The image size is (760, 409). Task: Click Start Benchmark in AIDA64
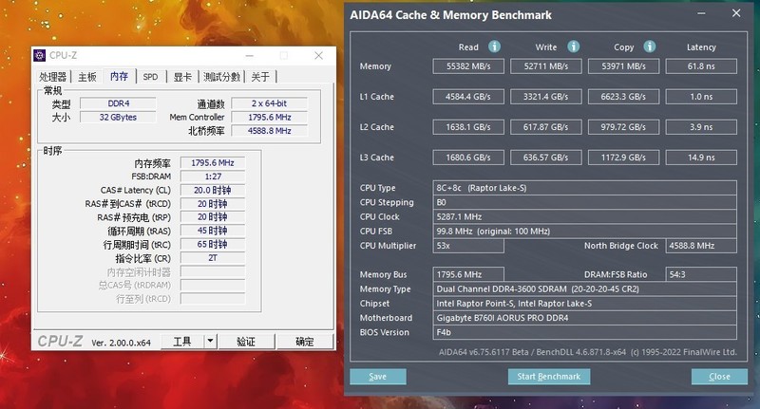coord(549,377)
